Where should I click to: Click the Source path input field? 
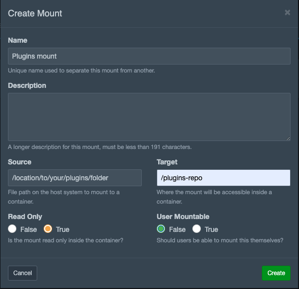point(75,178)
